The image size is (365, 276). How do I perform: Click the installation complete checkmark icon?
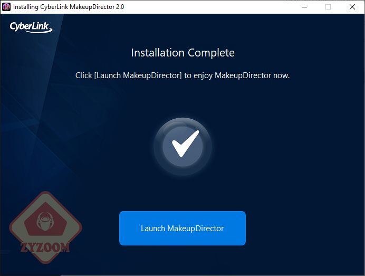(182, 147)
